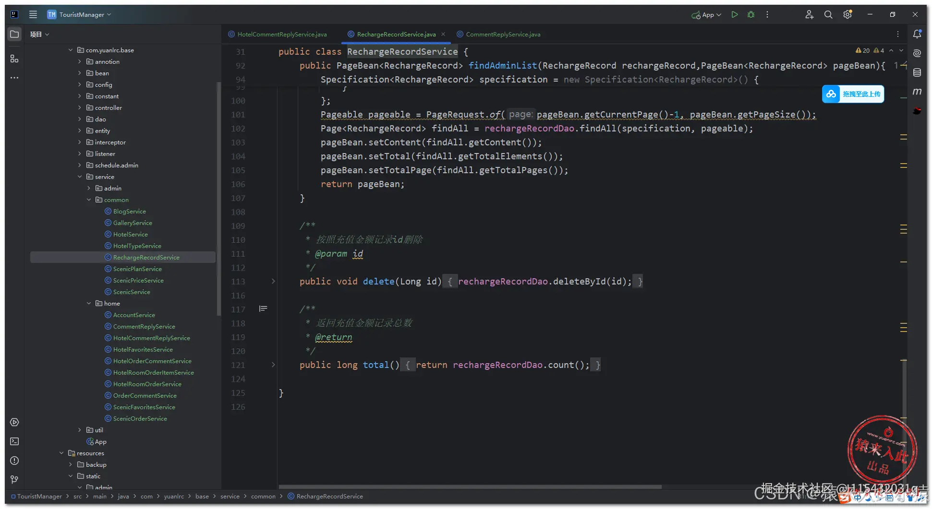Click TouristManager in the breadcrumb bar
Screen dimensions: 932x509
pyautogui.click(x=39, y=497)
